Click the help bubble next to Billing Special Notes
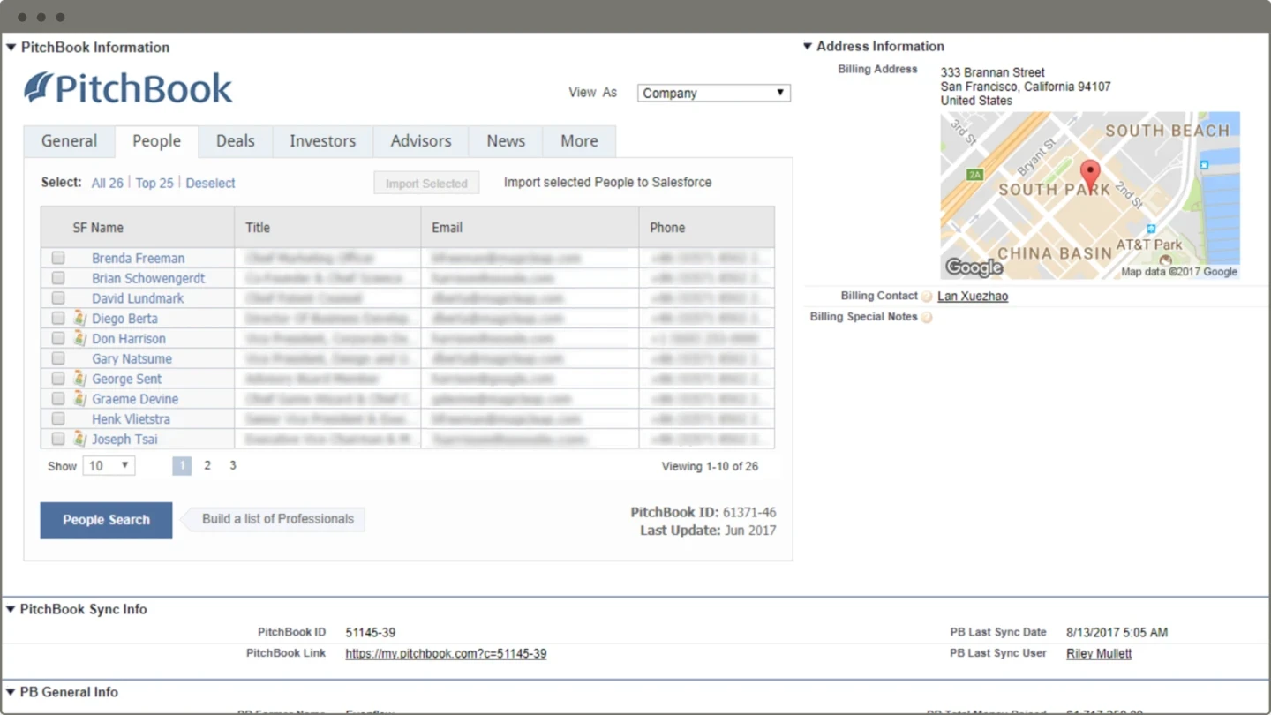This screenshot has width=1271, height=715. click(927, 318)
